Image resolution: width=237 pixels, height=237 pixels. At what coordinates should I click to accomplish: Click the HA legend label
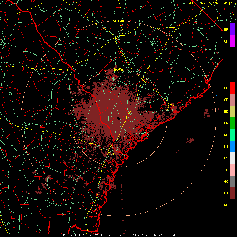coord(226,88)
